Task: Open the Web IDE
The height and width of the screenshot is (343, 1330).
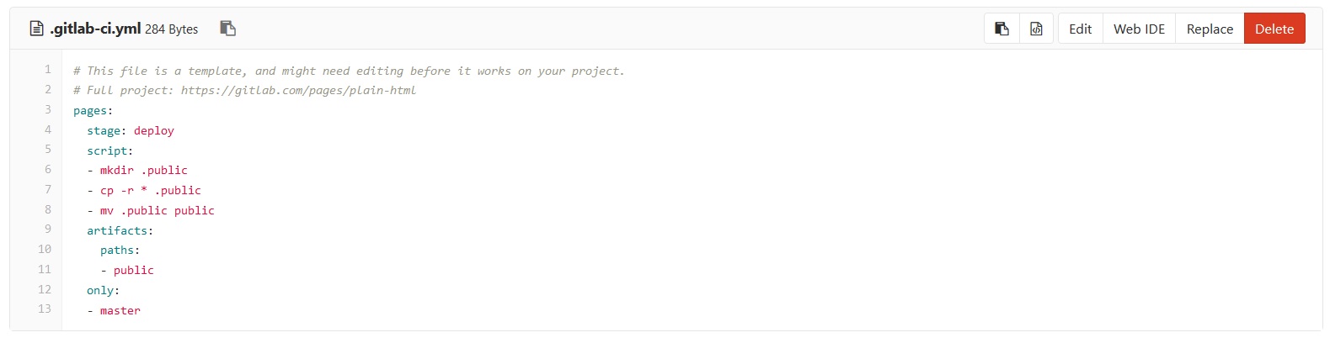Action: point(1139,29)
